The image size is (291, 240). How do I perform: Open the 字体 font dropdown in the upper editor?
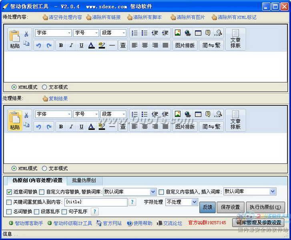54,33
